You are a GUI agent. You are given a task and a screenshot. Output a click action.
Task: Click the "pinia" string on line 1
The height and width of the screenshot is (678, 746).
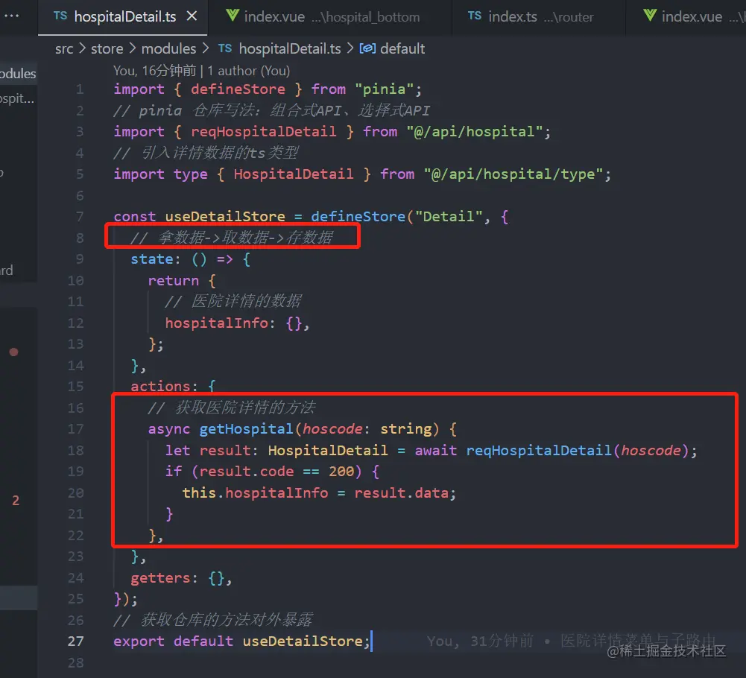(385, 89)
